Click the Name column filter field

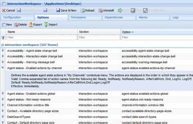41,37
